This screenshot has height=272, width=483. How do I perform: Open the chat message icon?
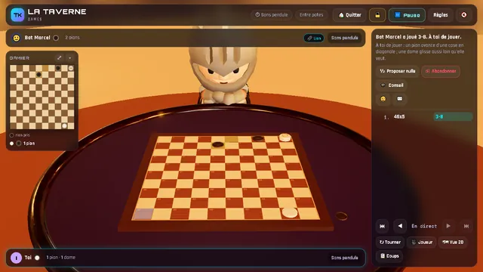click(400, 99)
